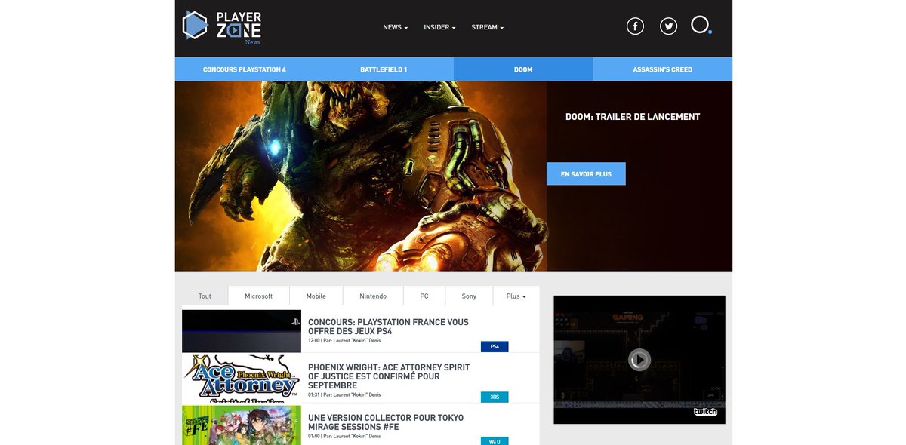Switch to the Microsoft filter tab

(x=258, y=296)
